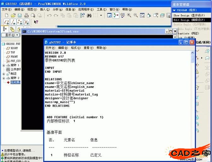This screenshot has width=212, height=162.
Task: Open the 工具 menu in Pro/ENGINEER
Action: (102, 9)
